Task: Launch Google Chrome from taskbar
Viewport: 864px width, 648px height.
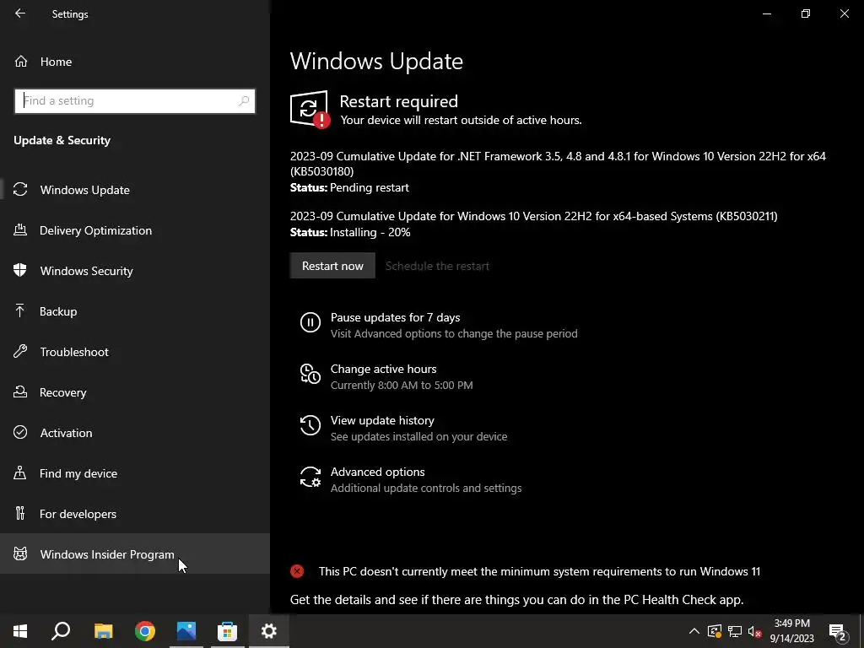Action: pos(145,631)
